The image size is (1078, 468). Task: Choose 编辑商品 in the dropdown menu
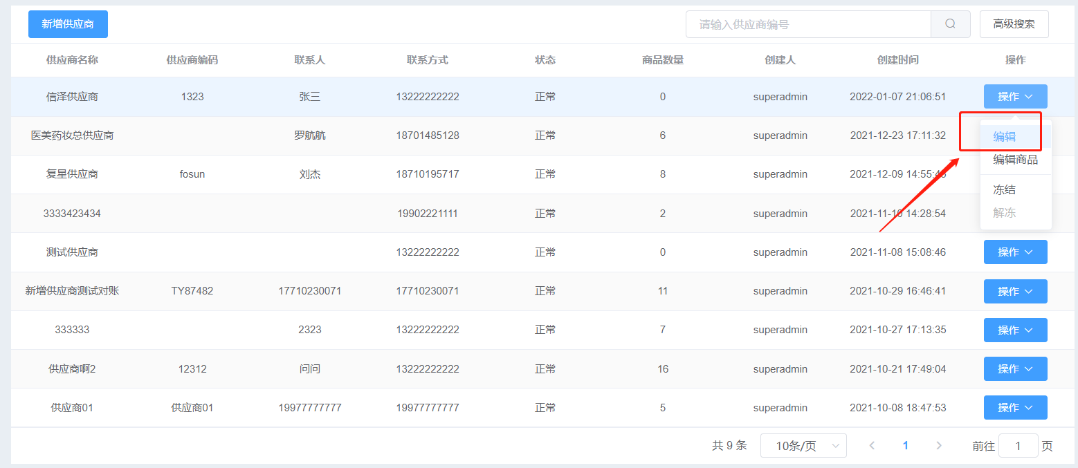(x=1016, y=160)
